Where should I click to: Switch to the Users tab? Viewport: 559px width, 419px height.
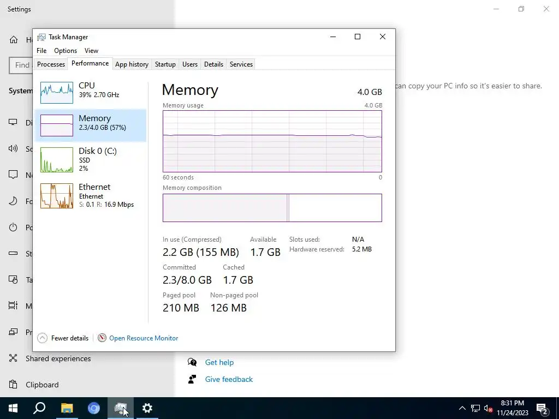(189, 64)
